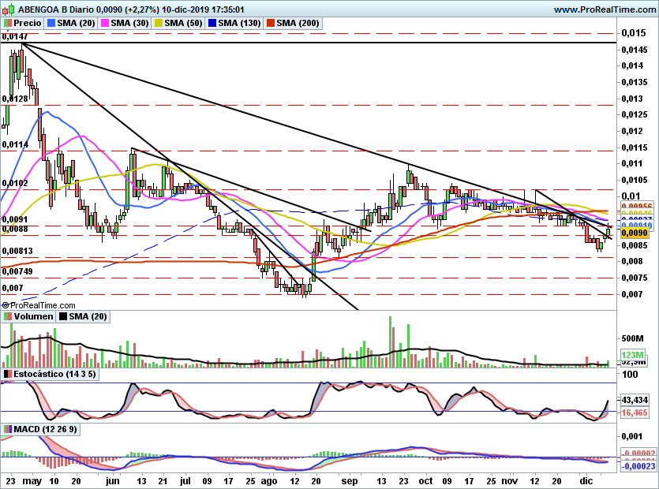Viewport: 659px width, 489px height.
Task: Click SMA (20) label in the volume panel
Action: point(88,316)
